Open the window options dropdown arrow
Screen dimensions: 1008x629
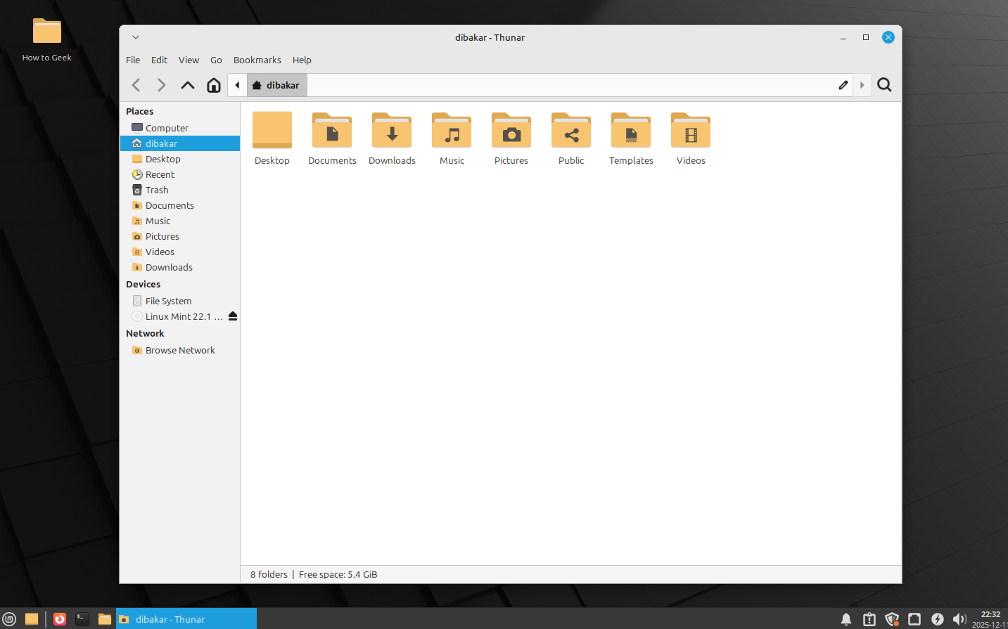tap(135, 37)
